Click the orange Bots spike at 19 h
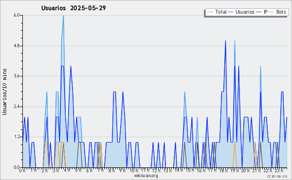Viewport: 292px width, 180px height. (235, 155)
